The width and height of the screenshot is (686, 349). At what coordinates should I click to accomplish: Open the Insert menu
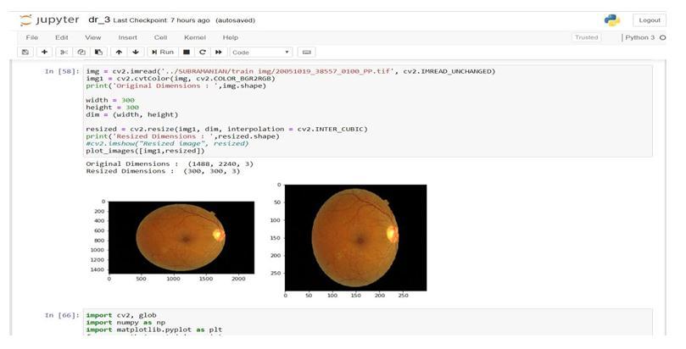pyautogui.click(x=128, y=37)
